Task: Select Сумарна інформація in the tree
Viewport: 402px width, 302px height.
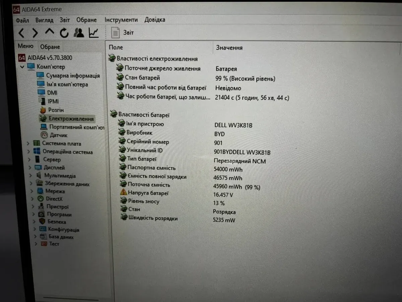Action: tap(72, 76)
